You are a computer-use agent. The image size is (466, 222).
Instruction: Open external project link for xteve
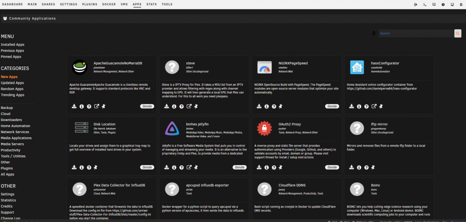coord(189,106)
